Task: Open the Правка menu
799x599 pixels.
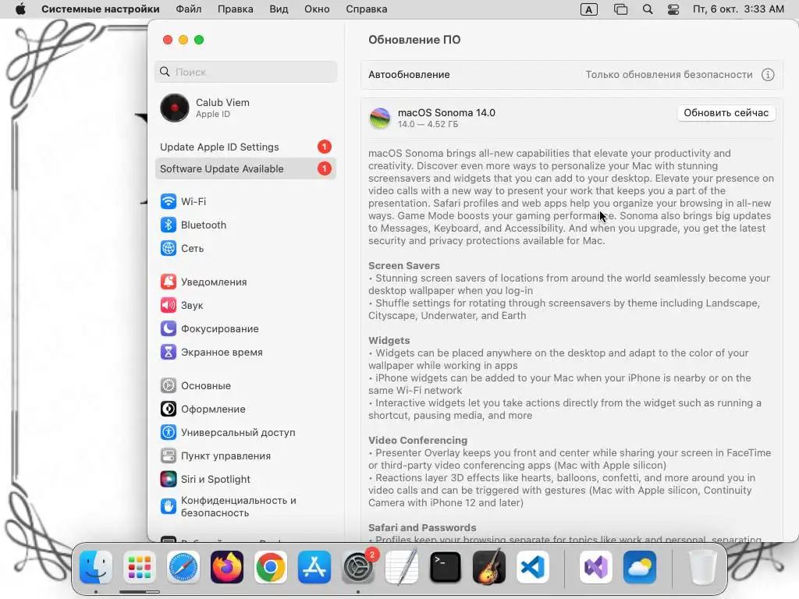Action: (236, 9)
